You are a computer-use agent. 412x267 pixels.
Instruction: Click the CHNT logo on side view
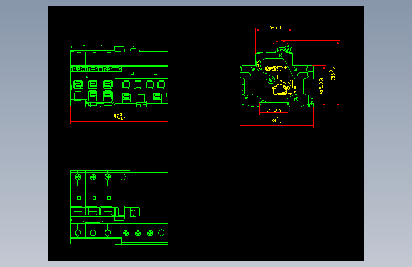pyautogui.click(x=274, y=68)
